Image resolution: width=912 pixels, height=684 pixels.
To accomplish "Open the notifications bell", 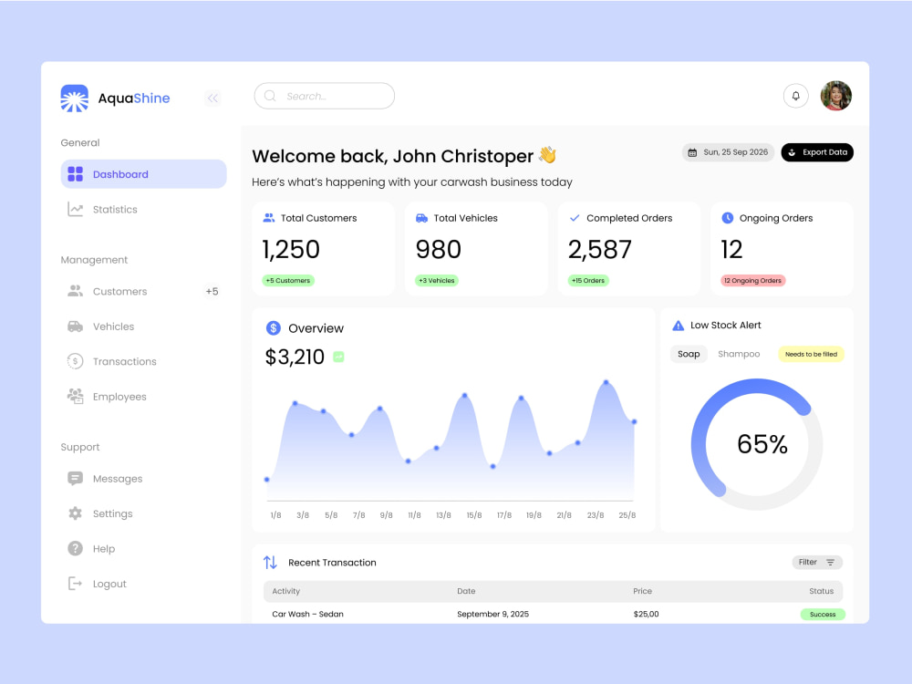I will (795, 96).
